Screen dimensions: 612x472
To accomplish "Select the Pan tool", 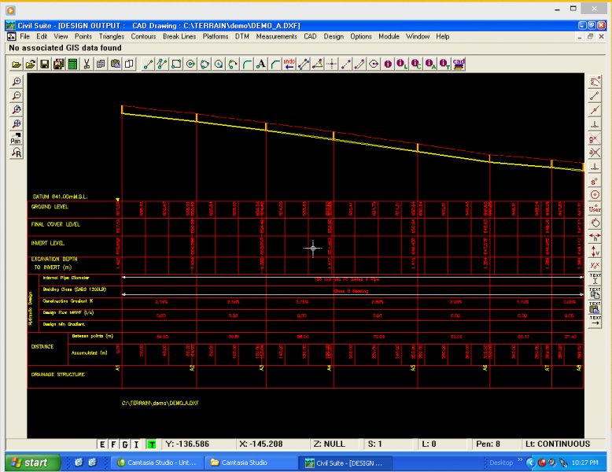I will (17, 139).
